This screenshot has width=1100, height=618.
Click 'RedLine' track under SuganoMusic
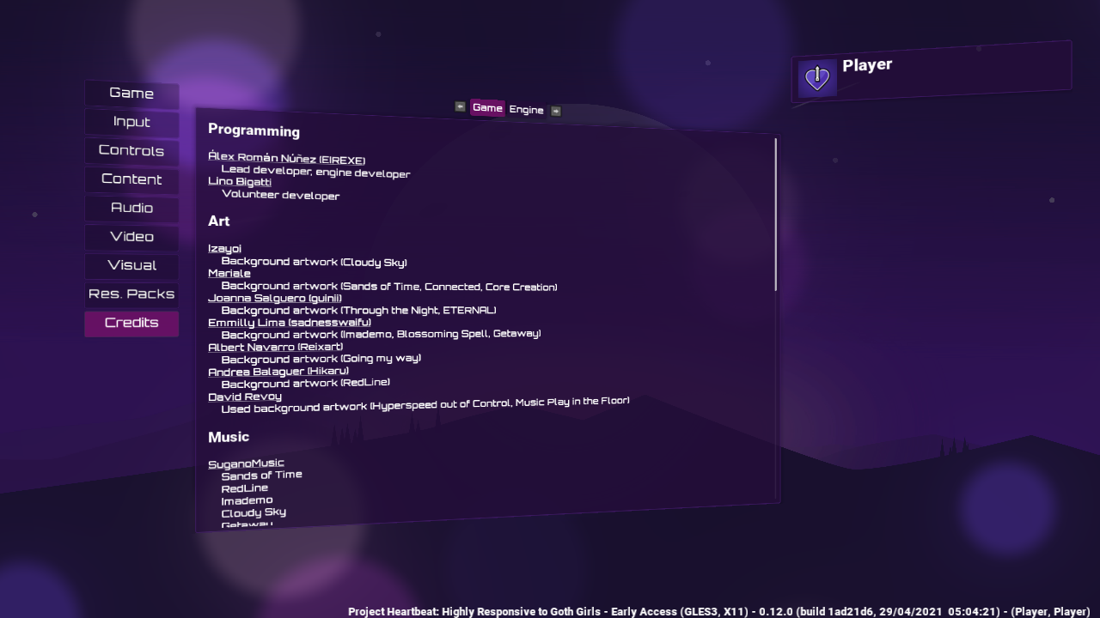(244, 488)
